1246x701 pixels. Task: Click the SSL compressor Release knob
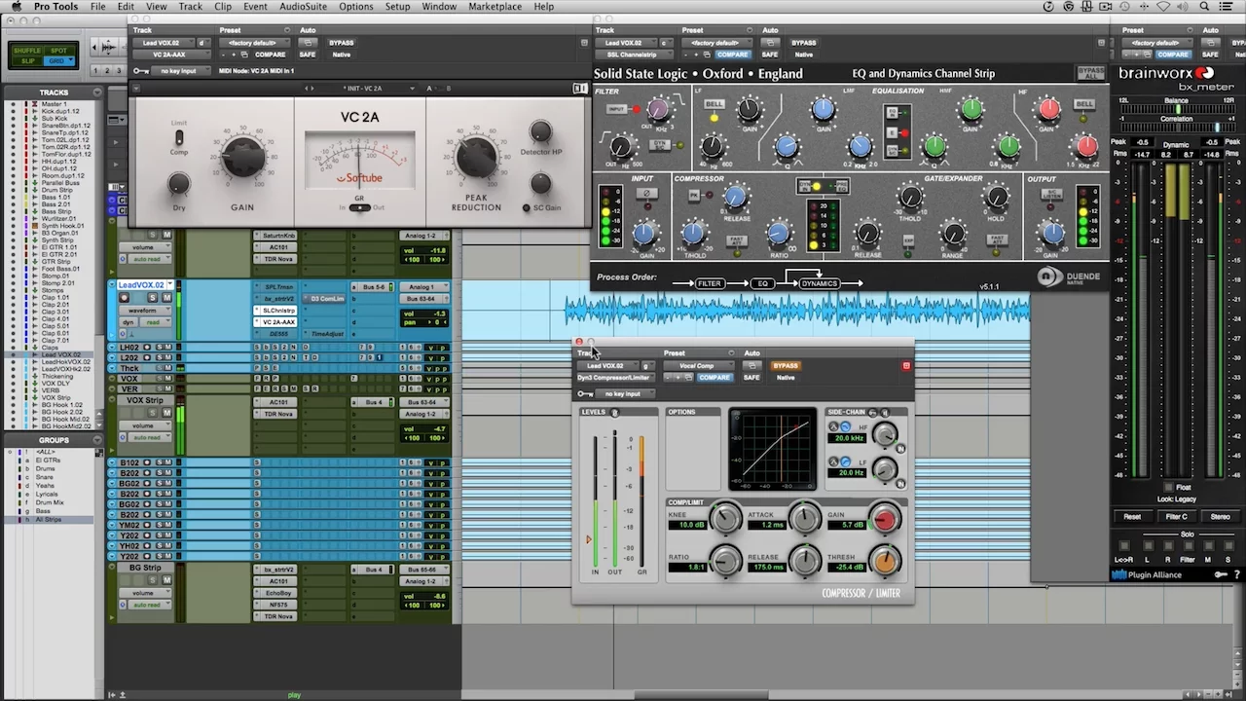pyautogui.click(x=736, y=198)
